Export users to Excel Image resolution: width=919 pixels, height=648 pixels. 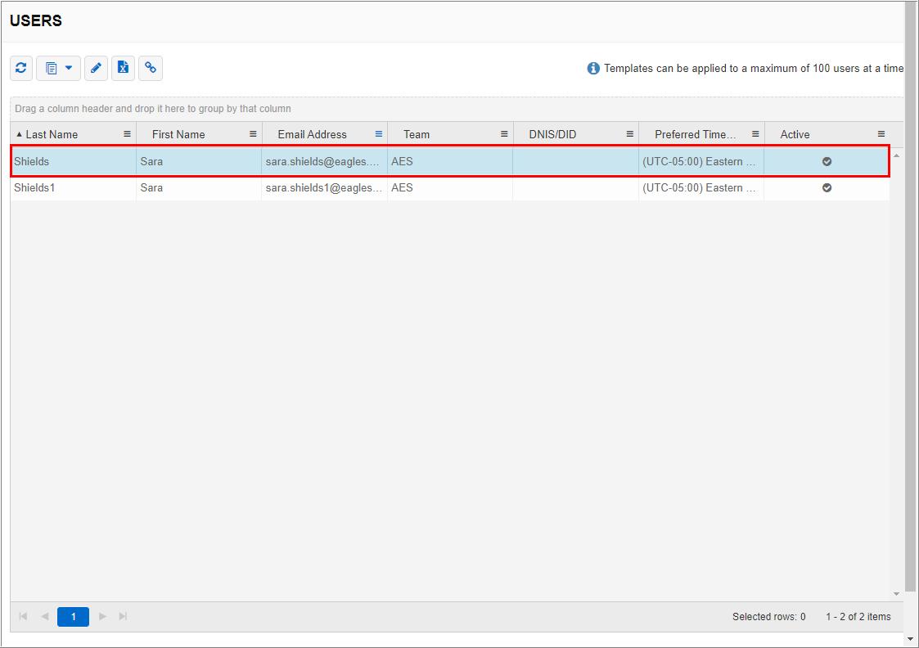coord(123,68)
